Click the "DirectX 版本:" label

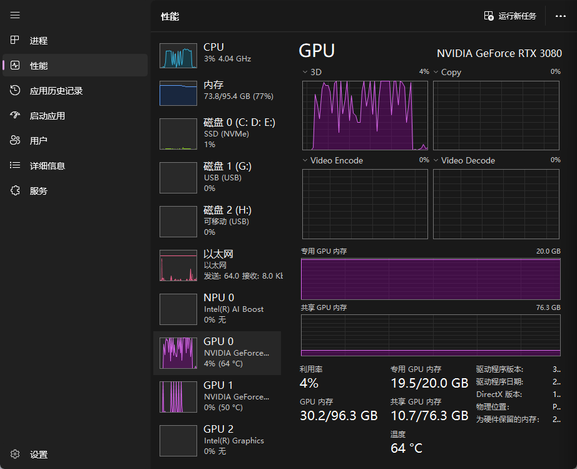pos(499,394)
